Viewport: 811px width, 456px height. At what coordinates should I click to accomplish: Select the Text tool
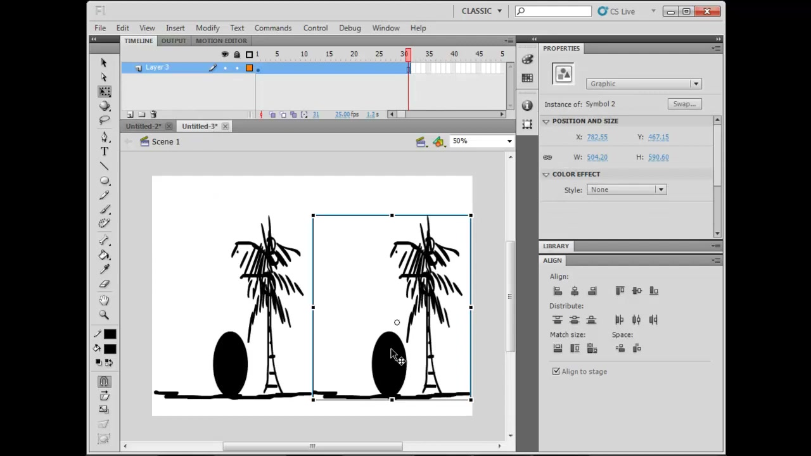click(x=105, y=151)
